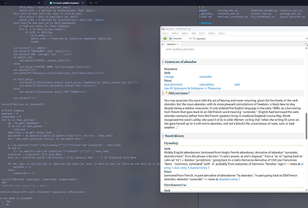Open a new terminal tab with plus
308x208 pixels.
[x=91, y=3]
